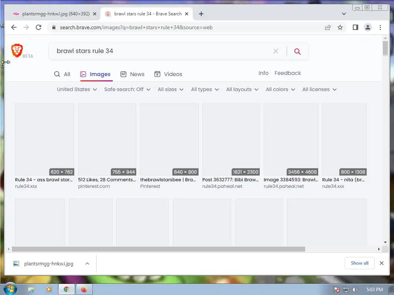The height and width of the screenshot is (295, 394).
Task: Click the scroll-right arrow on the horizontal scrollbar
Action: (379, 249)
